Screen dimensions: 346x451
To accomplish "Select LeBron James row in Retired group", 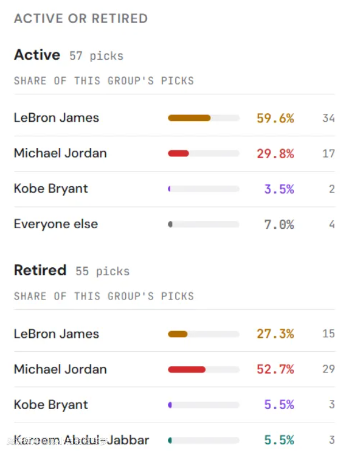I will (175, 334).
